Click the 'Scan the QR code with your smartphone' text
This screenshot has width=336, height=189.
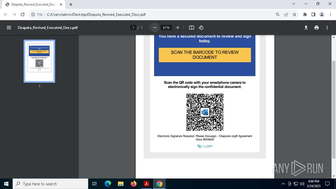coord(205,85)
